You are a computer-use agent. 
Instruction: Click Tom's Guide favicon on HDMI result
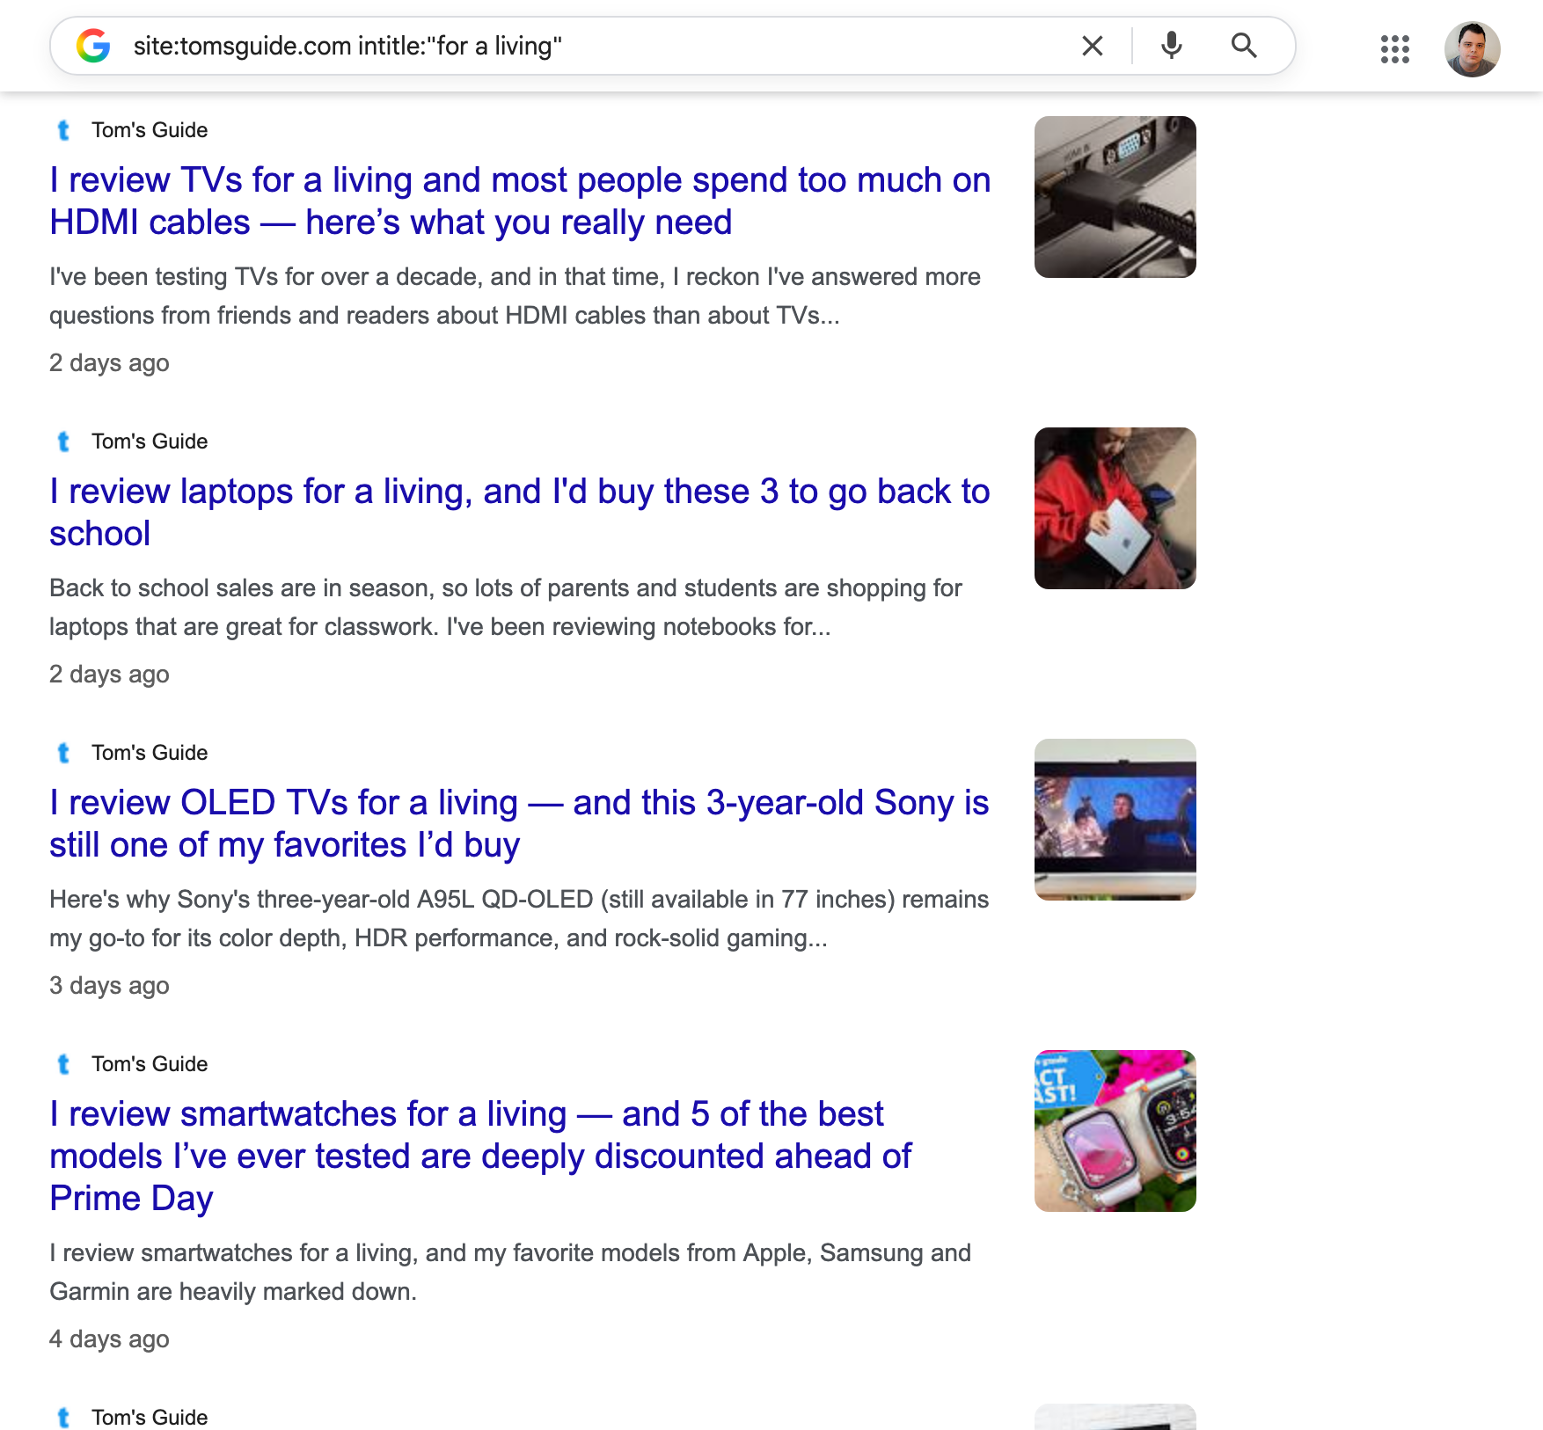coord(63,130)
